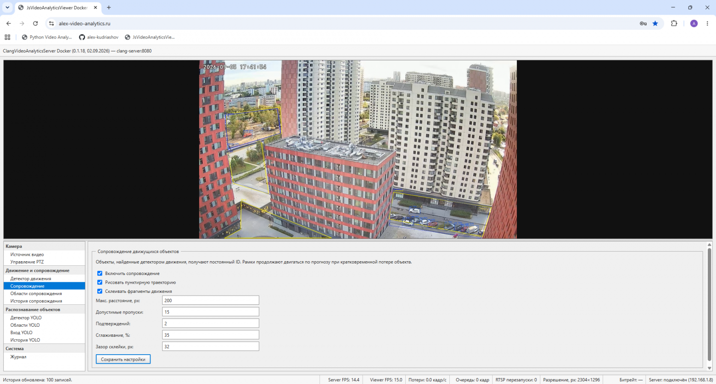Open the alex-kudriashov GitHub bookmark
This screenshot has width=716, height=384.
pyautogui.click(x=99, y=37)
